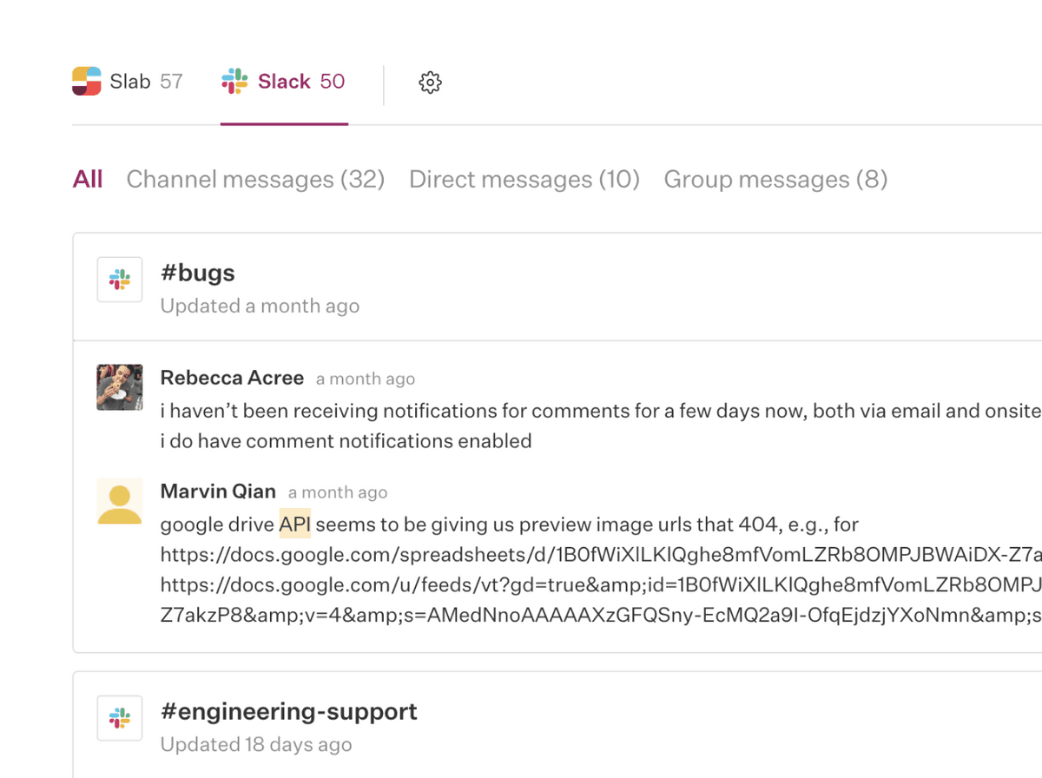This screenshot has height=778, width=1042.
Task: Click Marvin Qian's yellow avatar
Action: click(120, 501)
